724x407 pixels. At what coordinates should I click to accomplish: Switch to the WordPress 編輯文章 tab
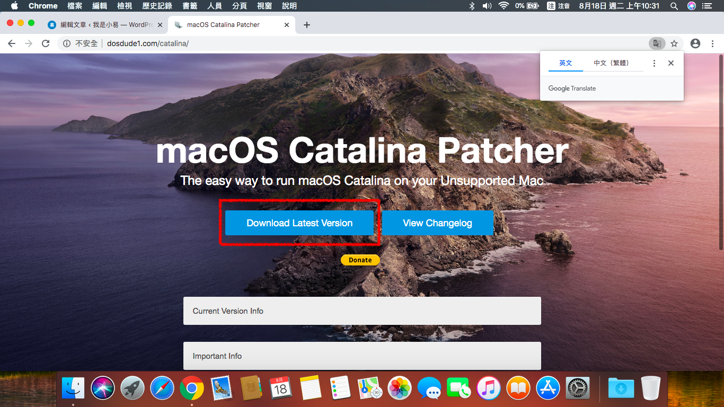click(104, 25)
